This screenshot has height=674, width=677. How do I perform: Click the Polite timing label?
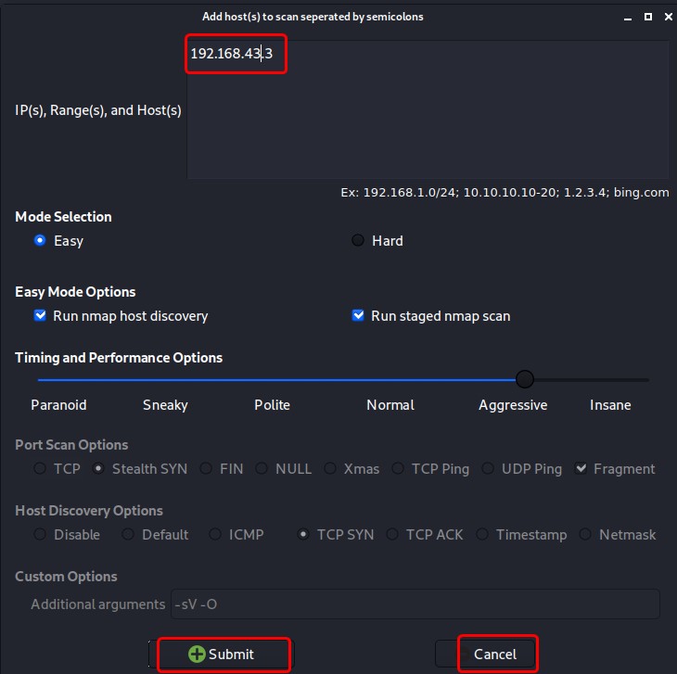272,405
